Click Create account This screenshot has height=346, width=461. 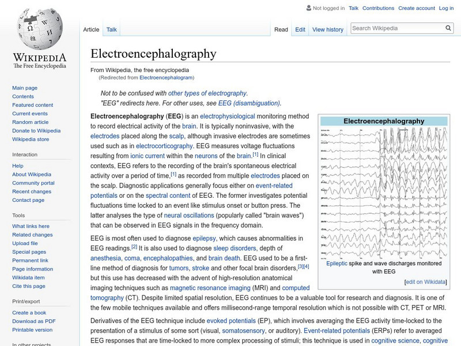pos(417,8)
